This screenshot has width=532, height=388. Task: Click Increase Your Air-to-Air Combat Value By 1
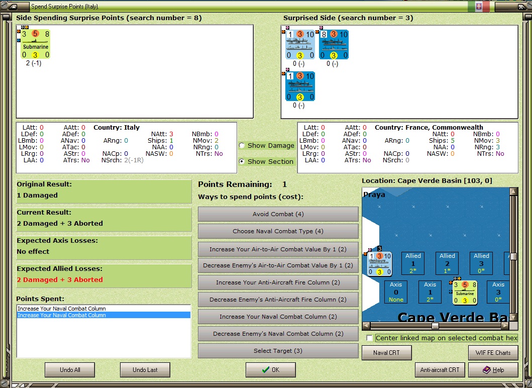(x=278, y=249)
